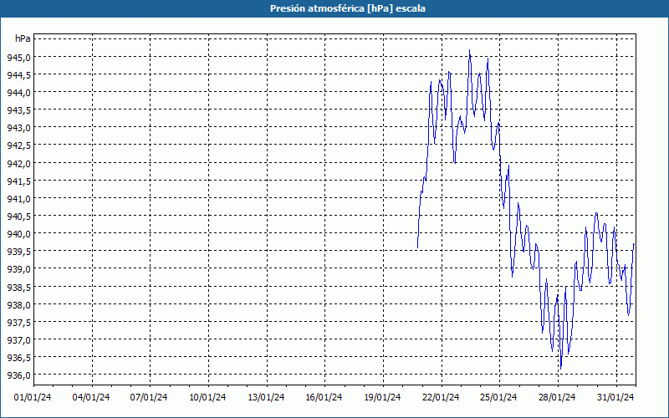Click the 04/01/24 date label
Viewport: 669px width, 418px height.
[x=91, y=397]
